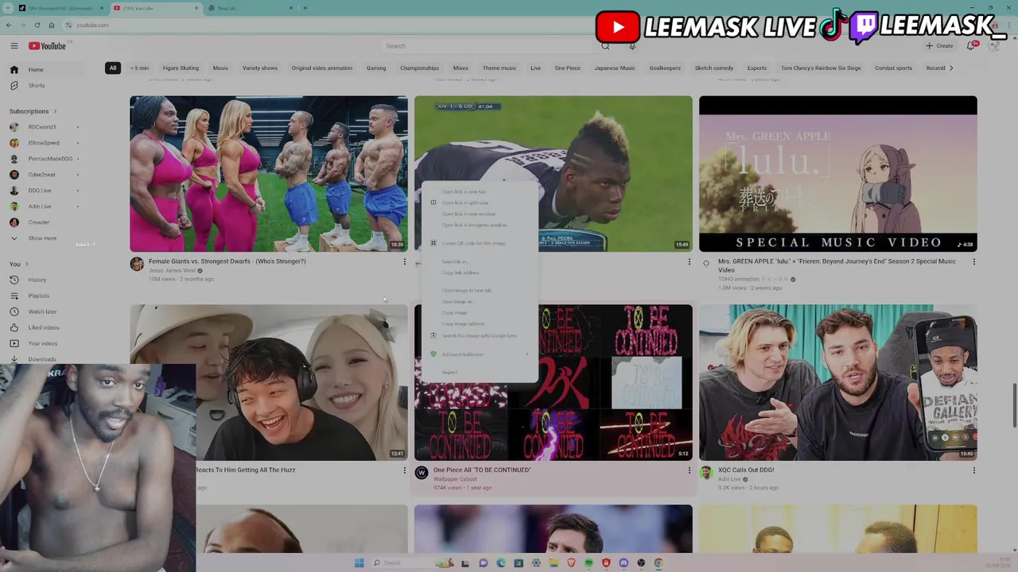This screenshot has height=572, width=1018.
Task: Open the YouTube notifications bell
Action: coord(971,46)
